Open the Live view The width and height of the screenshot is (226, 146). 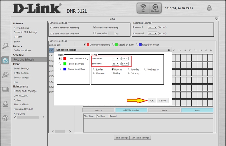(143, 8)
